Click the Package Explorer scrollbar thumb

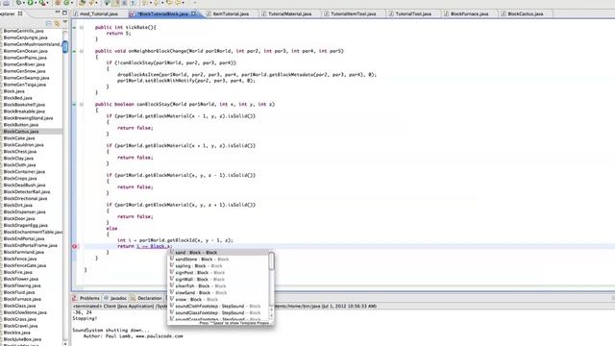pos(65,47)
